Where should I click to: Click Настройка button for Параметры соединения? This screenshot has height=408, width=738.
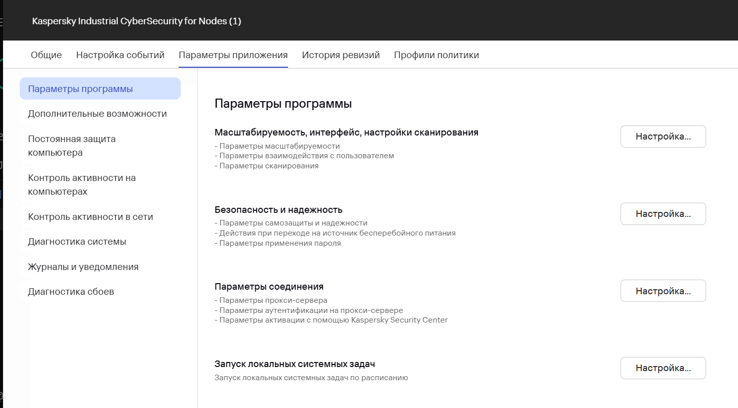663,291
